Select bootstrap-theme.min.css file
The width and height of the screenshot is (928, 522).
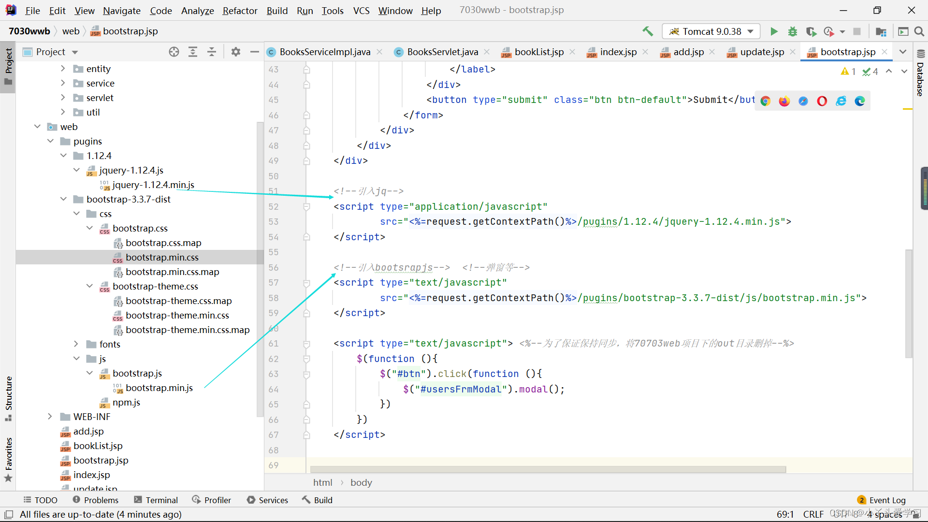177,315
